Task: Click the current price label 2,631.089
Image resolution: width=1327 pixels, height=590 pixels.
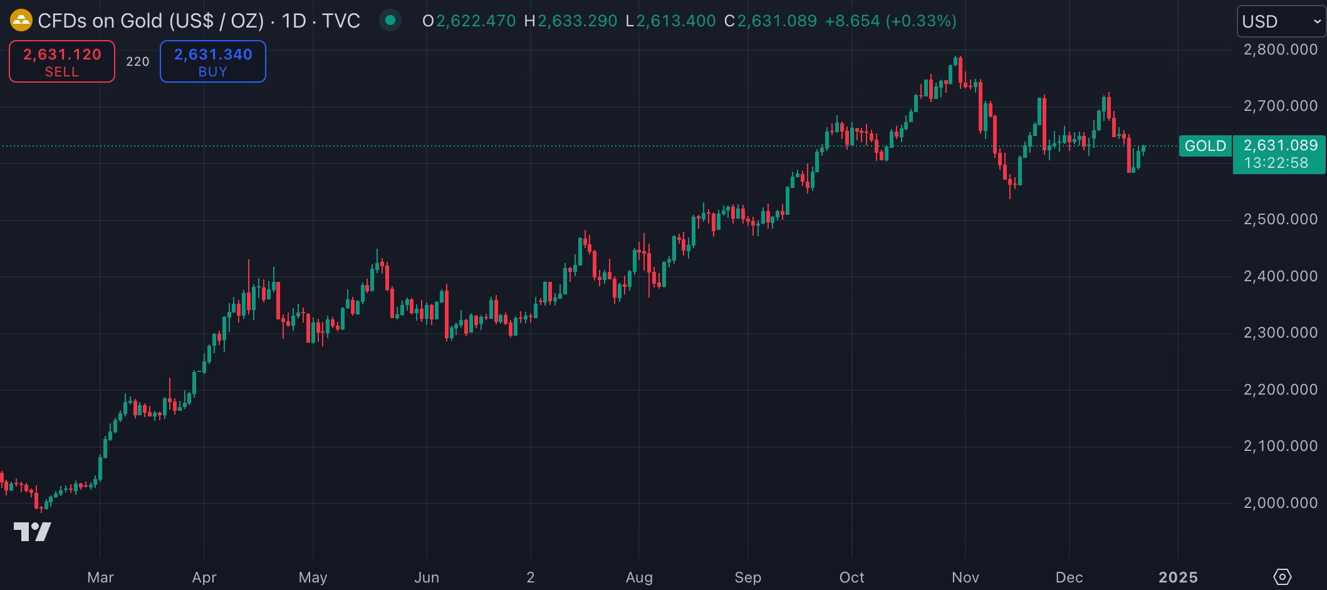Action: pos(1281,145)
